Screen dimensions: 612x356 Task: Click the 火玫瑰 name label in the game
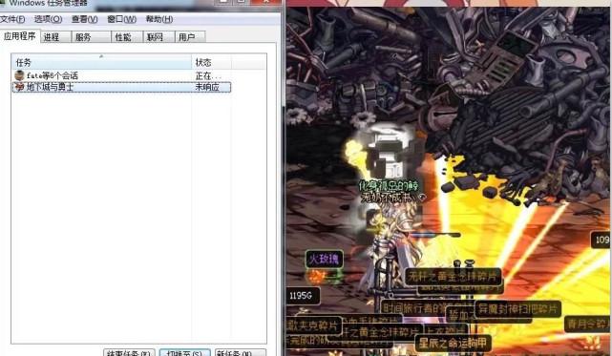(x=324, y=259)
